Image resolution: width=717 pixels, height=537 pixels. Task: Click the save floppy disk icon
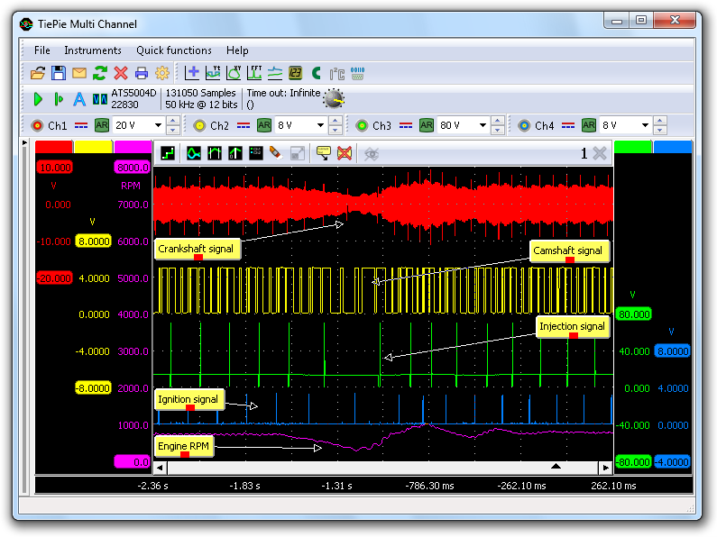point(59,73)
